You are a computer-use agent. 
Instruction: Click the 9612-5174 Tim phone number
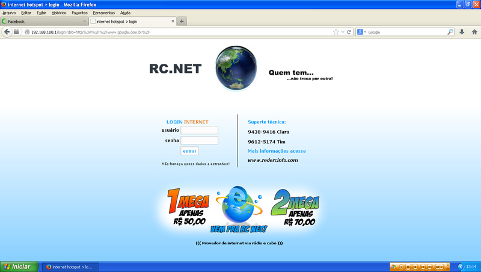coord(266,142)
